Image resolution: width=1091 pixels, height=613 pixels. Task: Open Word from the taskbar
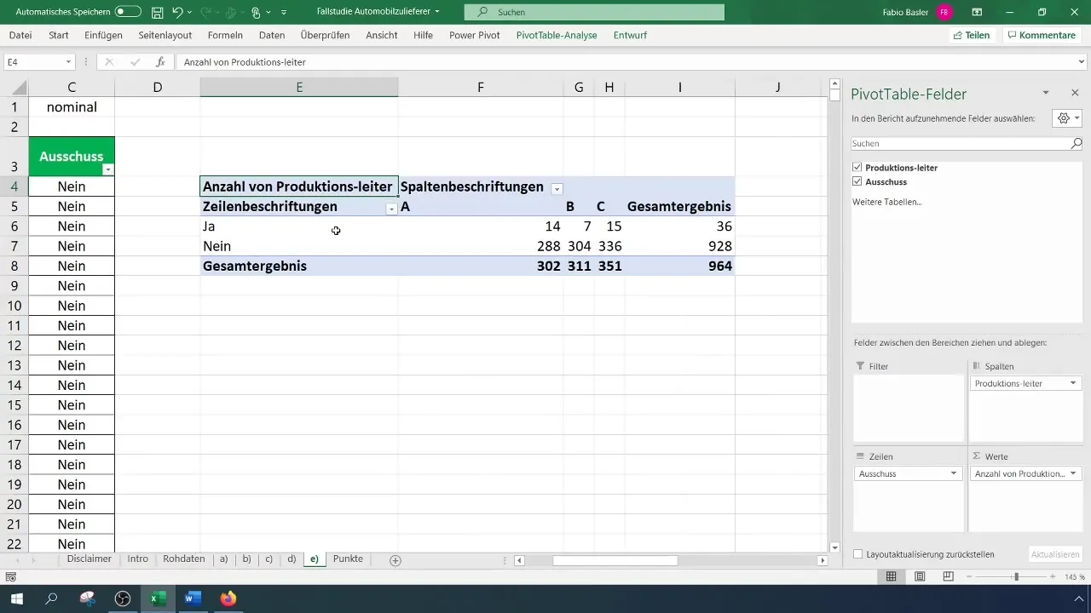click(x=193, y=599)
